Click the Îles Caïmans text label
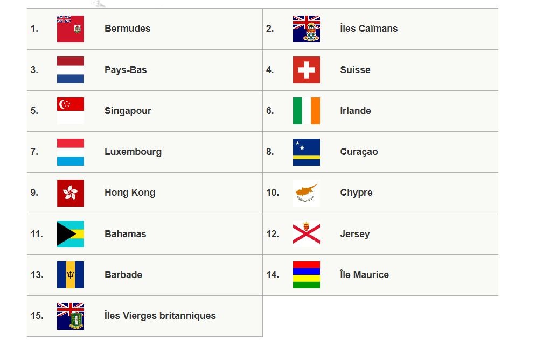 point(369,29)
